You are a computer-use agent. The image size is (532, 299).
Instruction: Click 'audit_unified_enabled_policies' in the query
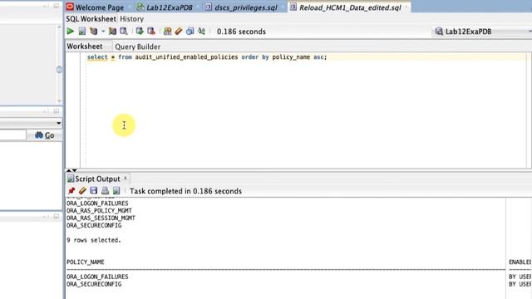click(186, 57)
